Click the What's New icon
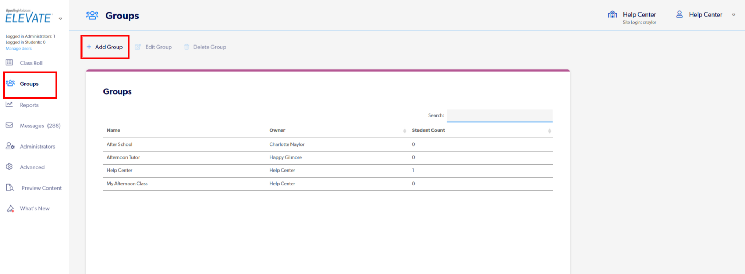Screen dimensions: 745x274 pyautogui.click(x=10, y=208)
